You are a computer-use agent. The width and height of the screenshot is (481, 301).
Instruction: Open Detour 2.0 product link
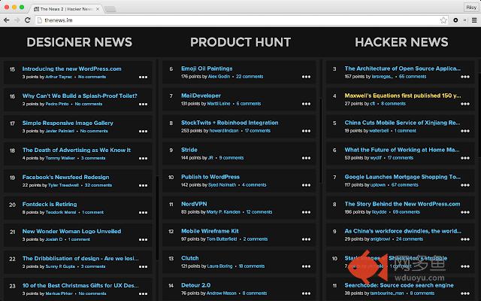click(195, 285)
